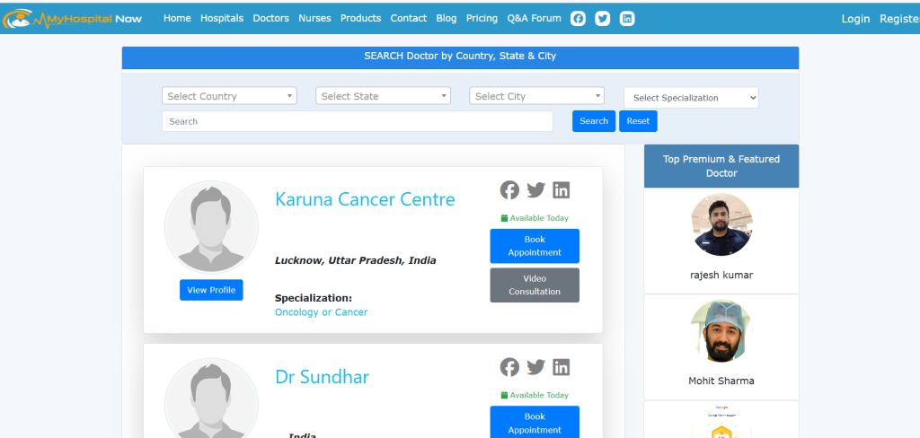Click the Mohit Sharma name
This screenshot has height=438, width=920.
coord(721,381)
